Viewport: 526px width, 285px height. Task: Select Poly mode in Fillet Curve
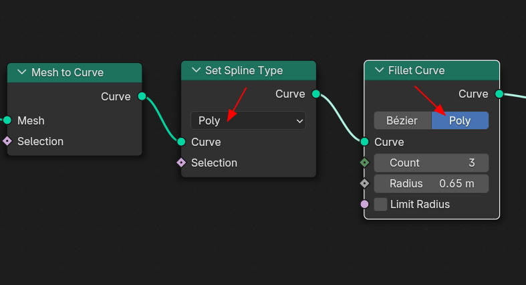460,120
